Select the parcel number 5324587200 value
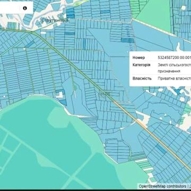191x191 pixels. pyautogui.click(x=174, y=57)
